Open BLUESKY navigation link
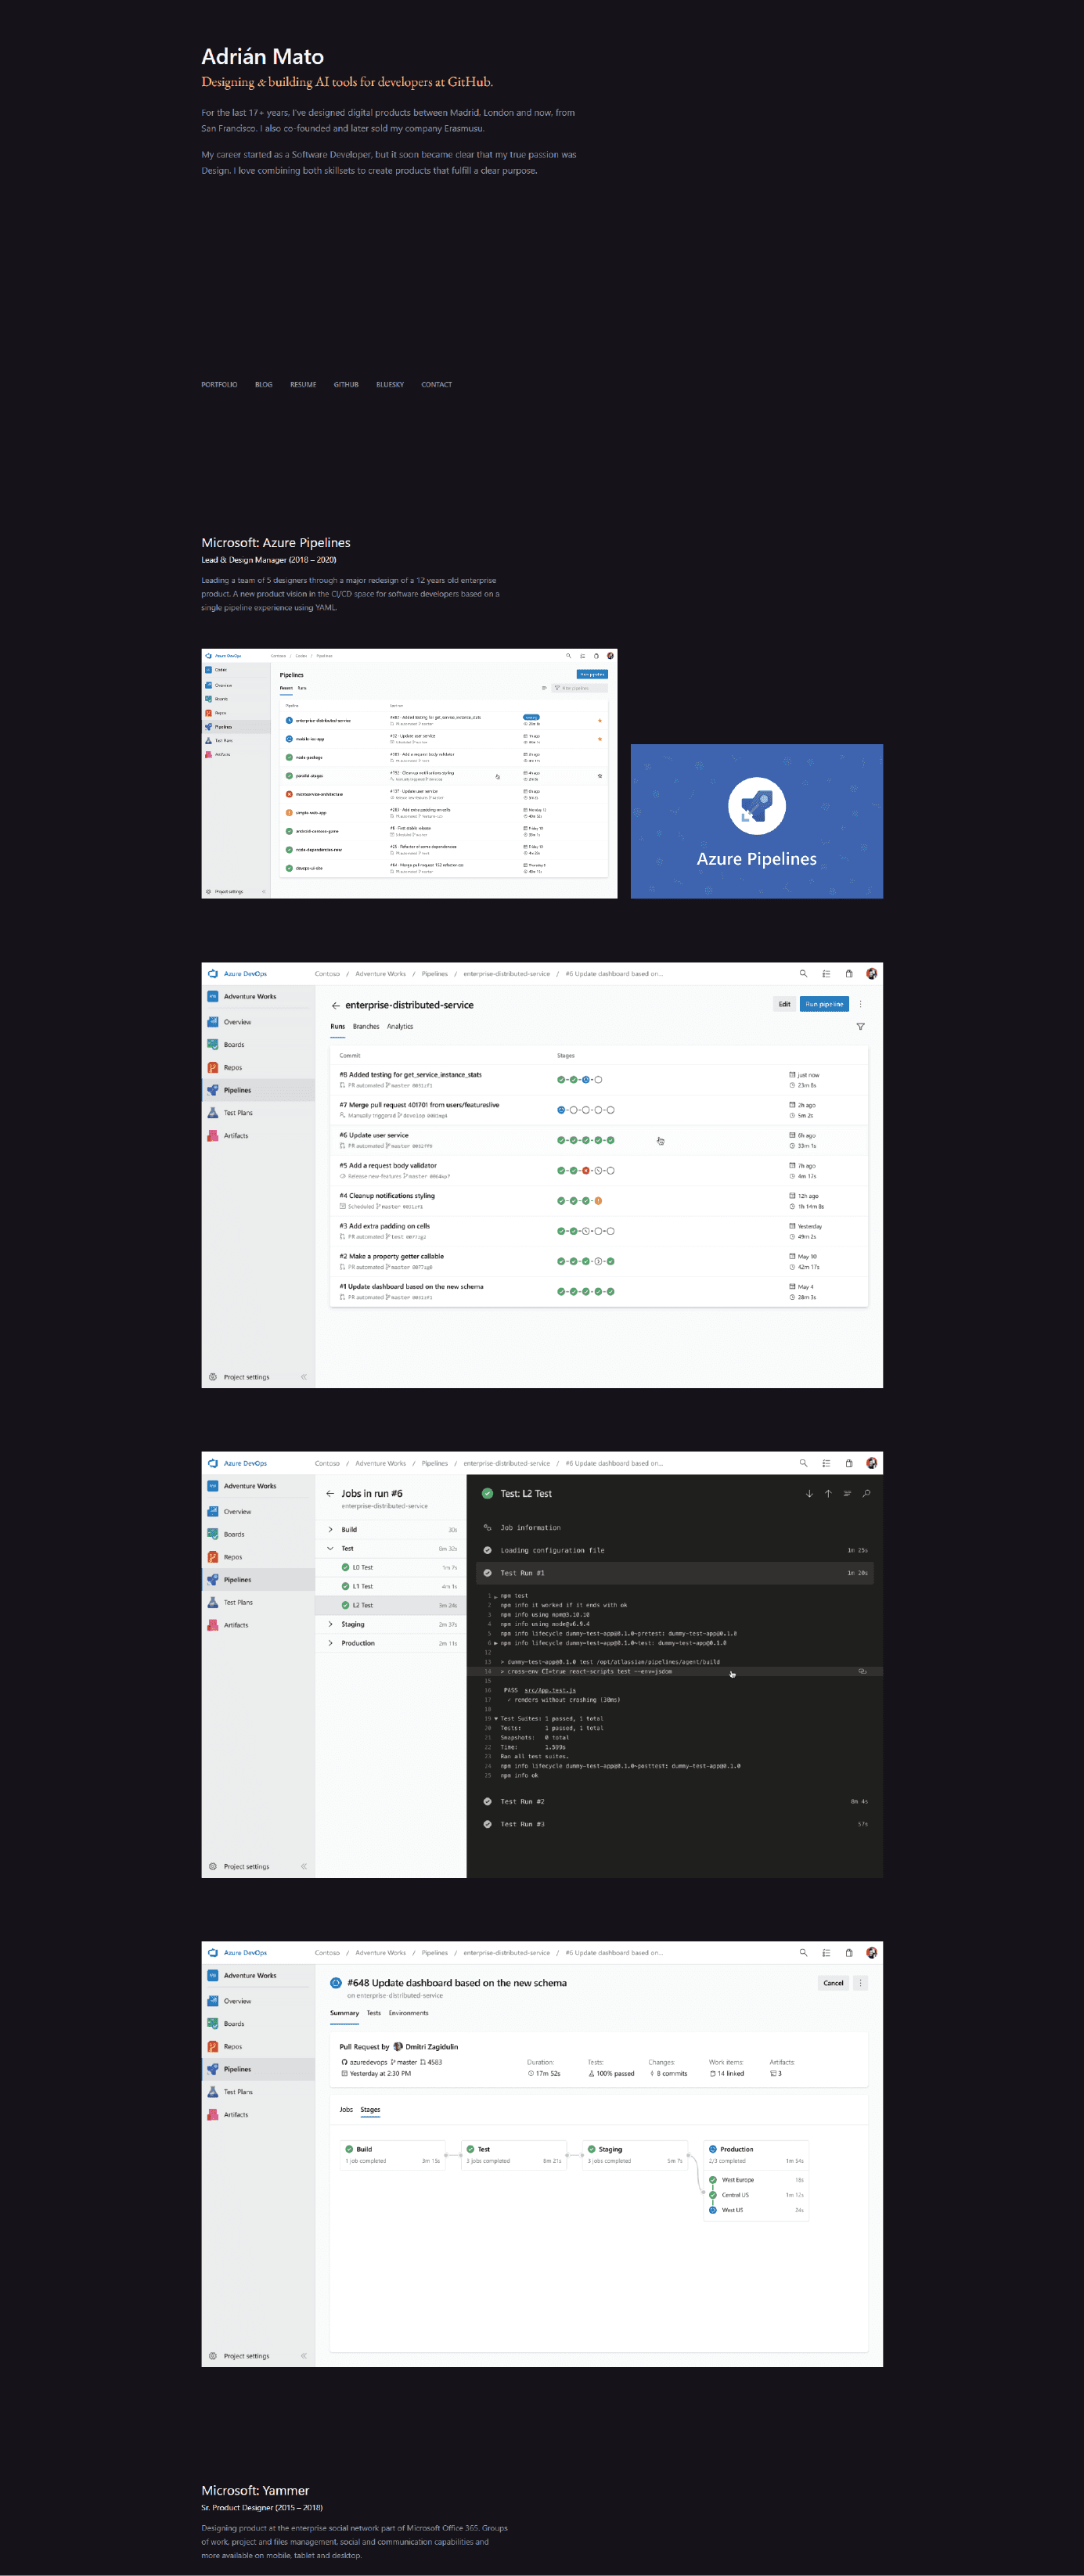Screen dimensions: 1084x2576 [390, 384]
